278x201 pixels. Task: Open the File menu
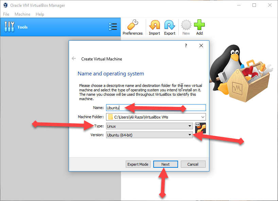pyautogui.click(x=6, y=14)
